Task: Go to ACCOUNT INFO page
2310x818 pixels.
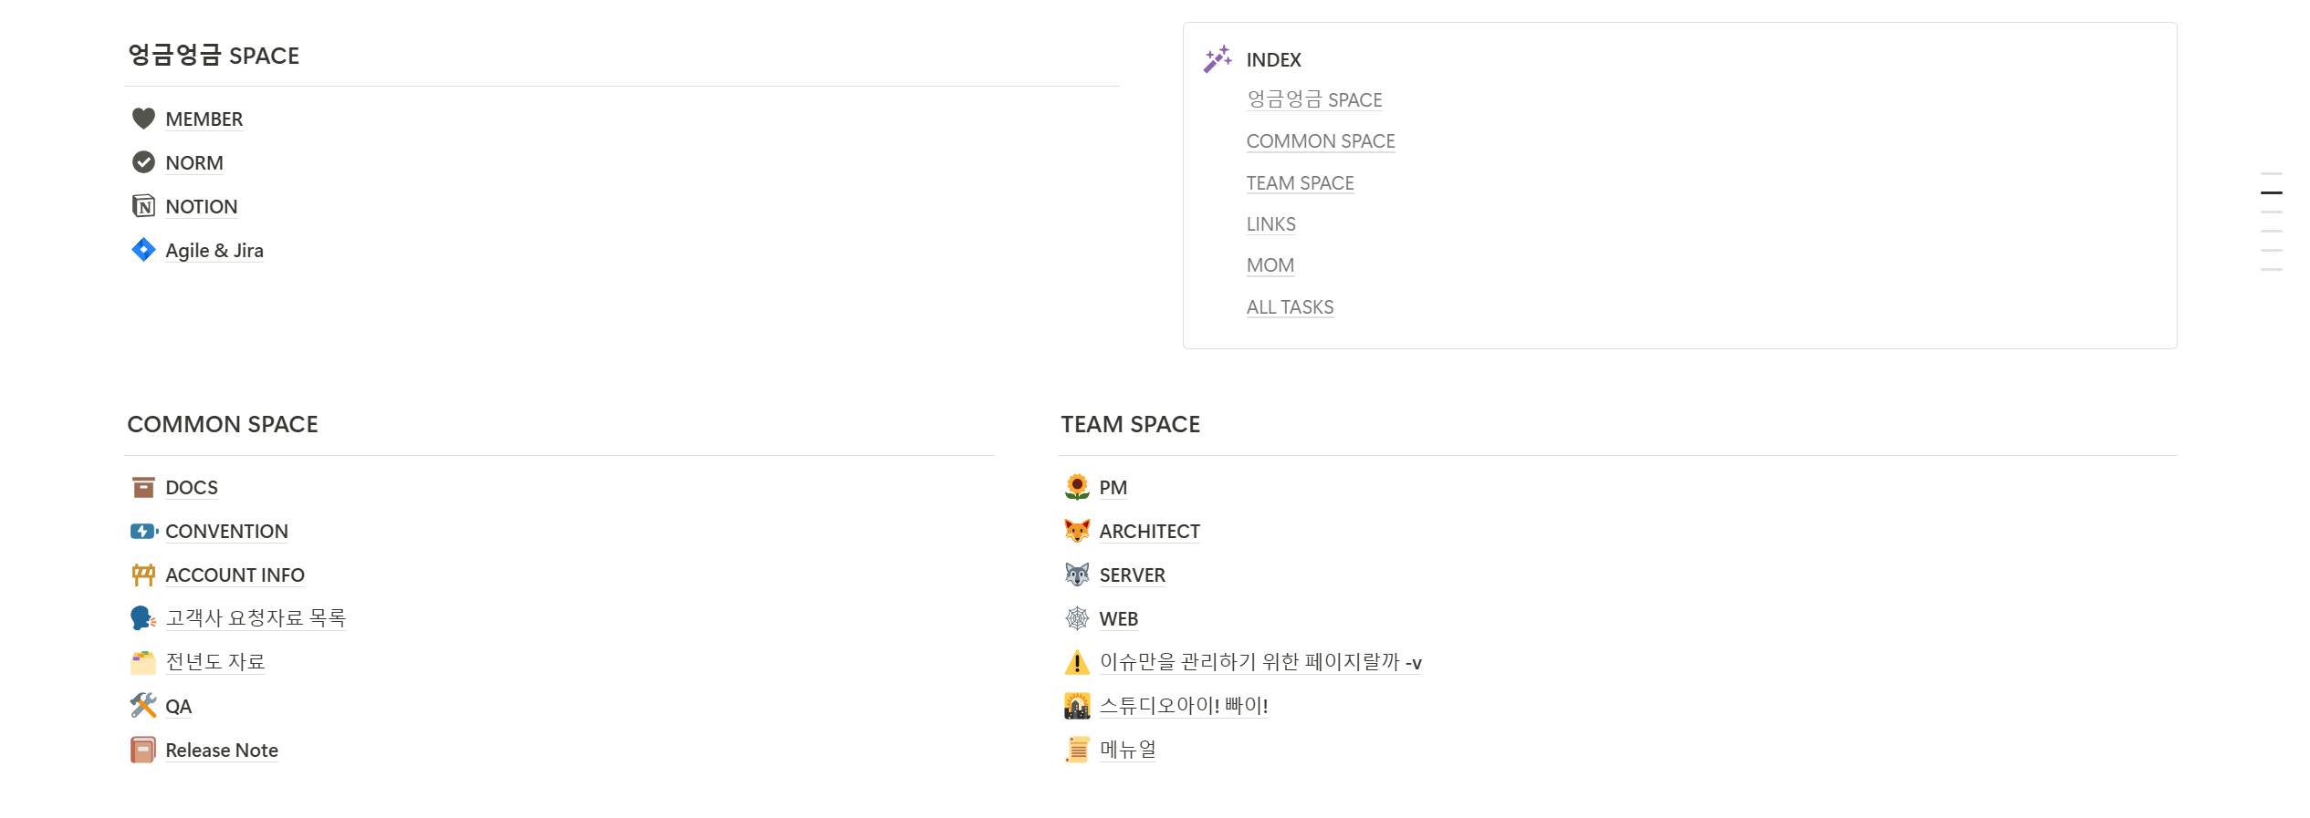Action: pos(235,575)
